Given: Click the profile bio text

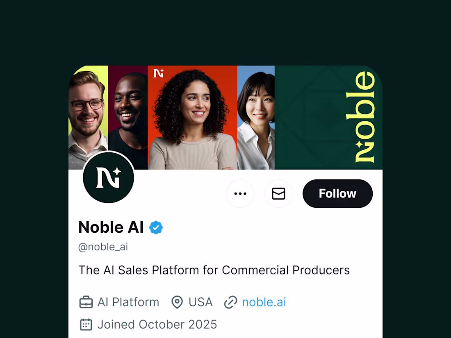Looking at the screenshot, I should pos(214,270).
